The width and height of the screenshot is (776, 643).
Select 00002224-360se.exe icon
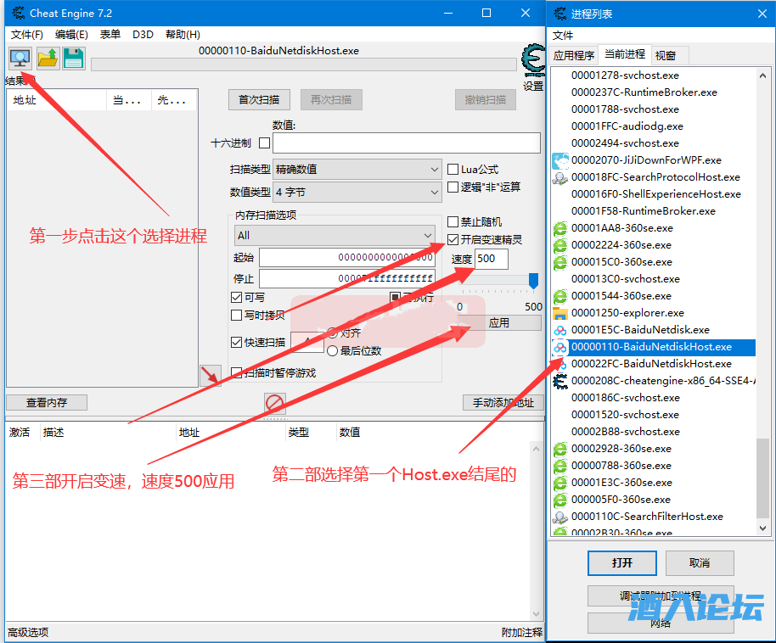point(560,245)
